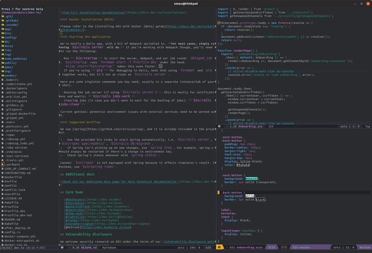Open @jacobherrington profile link
The height and width of the screenshot is (253, 372).
[80, 224]
